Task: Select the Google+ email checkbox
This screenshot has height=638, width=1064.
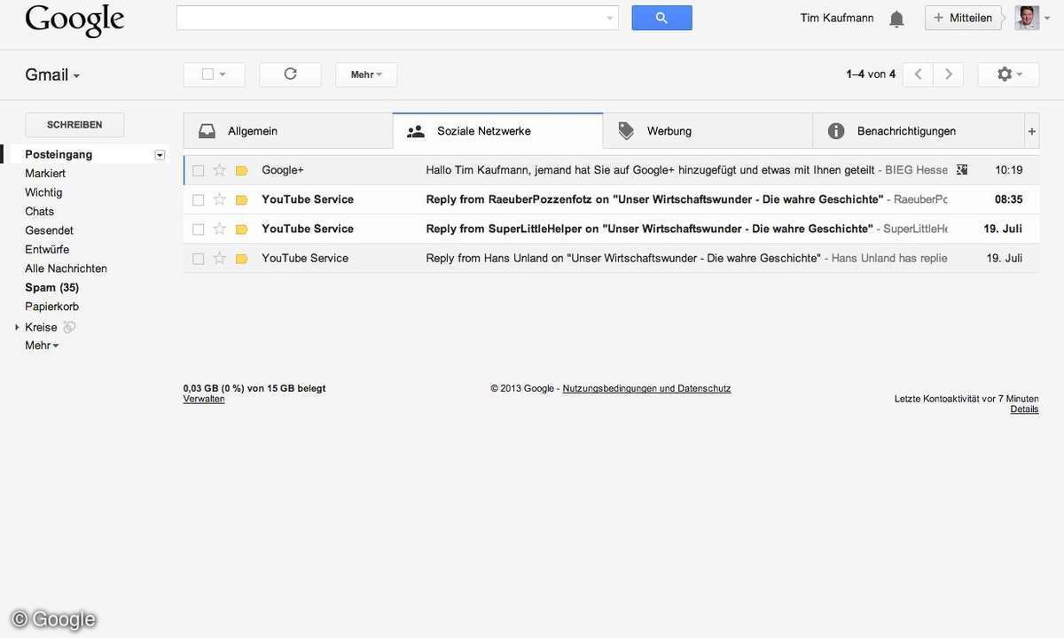Action: click(198, 170)
